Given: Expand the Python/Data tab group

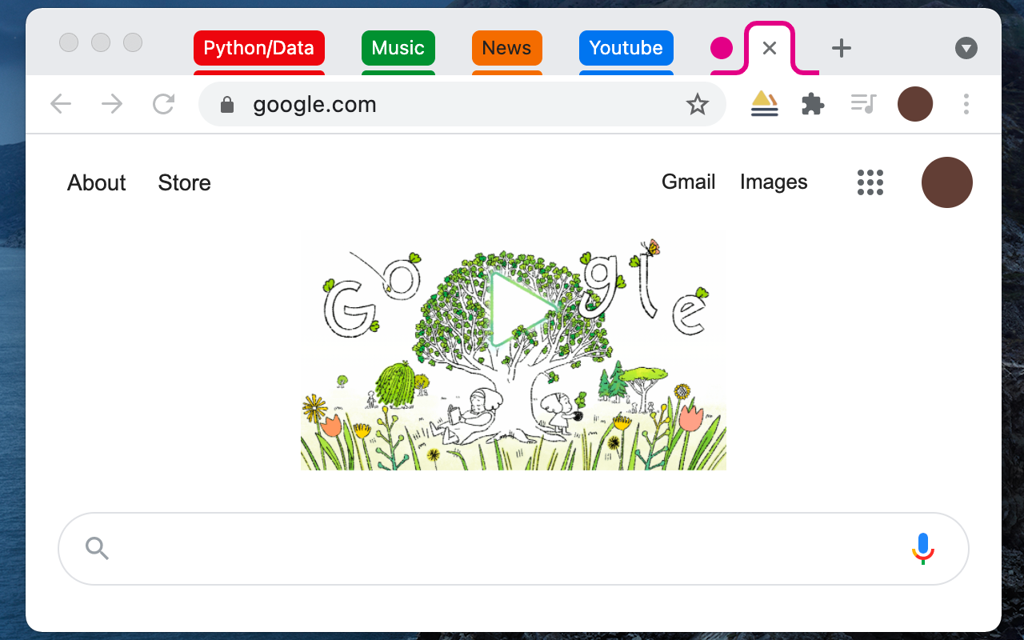Looking at the screenshot, I should click(x=259, y=48).
